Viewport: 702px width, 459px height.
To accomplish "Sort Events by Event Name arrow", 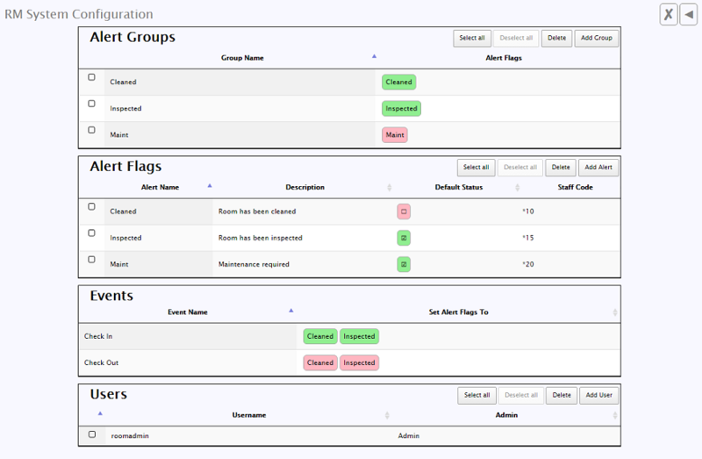I will pyautogui.click(x=291, y=310).
